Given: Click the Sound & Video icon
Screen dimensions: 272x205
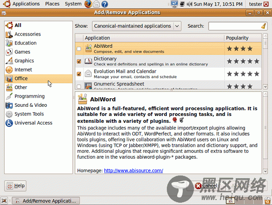Looking at the screenshot, I should pos(9,105).
